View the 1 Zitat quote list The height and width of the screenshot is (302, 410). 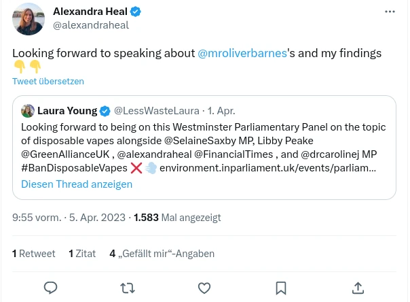tap(82, 254)
